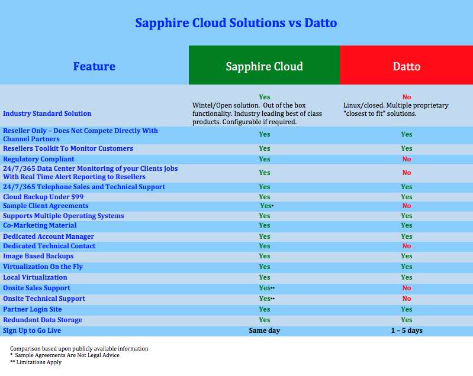473x376 pixels.
Task: Select Resellers Toolkit To Monitor Customers label
Action: (68, 148)
